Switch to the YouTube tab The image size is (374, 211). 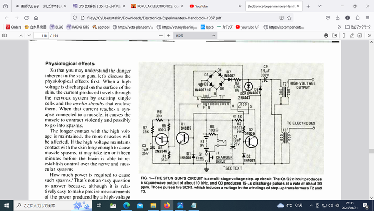[214, 6]
